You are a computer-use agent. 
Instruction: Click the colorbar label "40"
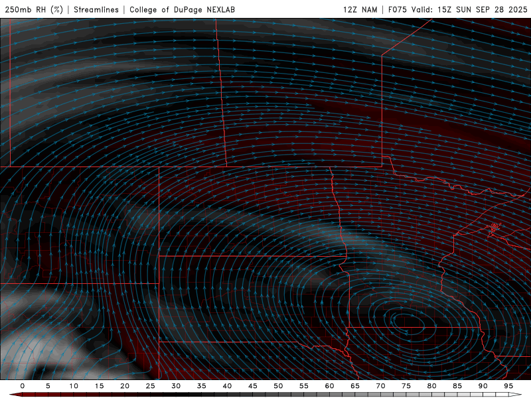click(227, 386)
